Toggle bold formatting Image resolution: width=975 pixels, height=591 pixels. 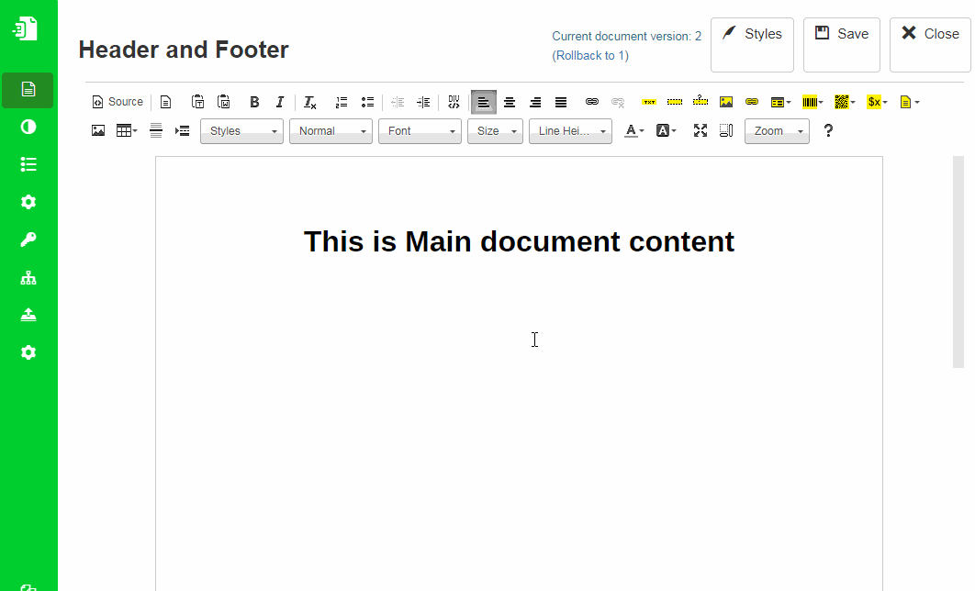point(254,102)
